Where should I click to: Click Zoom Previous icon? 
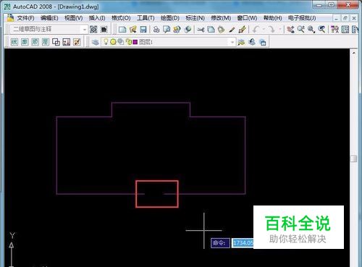[321, 30]
